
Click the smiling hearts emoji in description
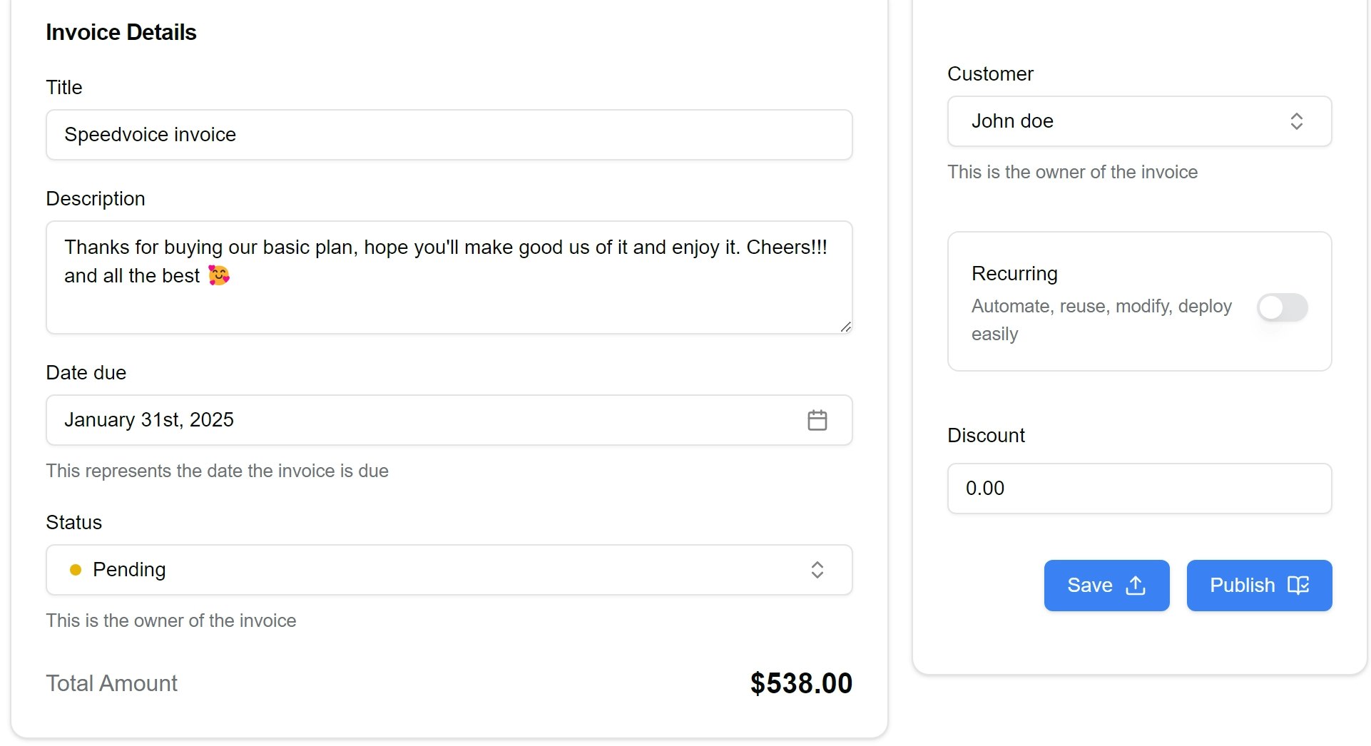219,275
